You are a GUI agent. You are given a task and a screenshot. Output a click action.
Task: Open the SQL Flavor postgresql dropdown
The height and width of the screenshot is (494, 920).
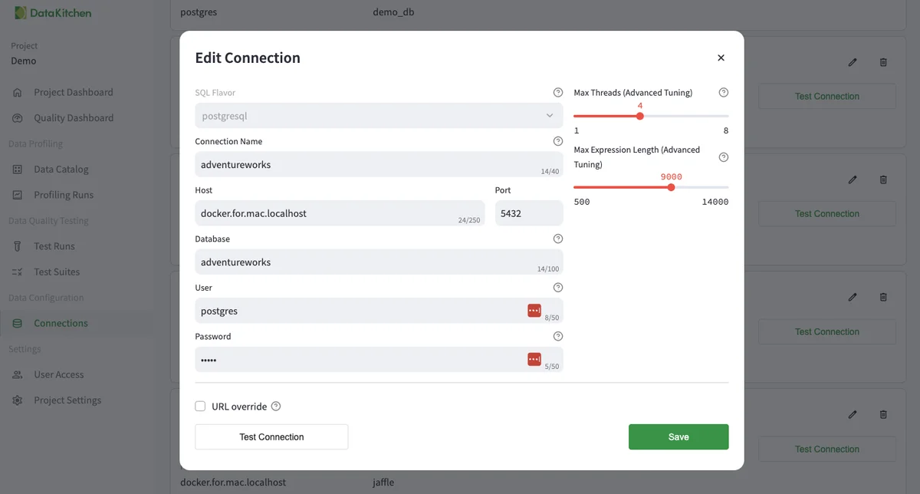click(x=379, y=116)
